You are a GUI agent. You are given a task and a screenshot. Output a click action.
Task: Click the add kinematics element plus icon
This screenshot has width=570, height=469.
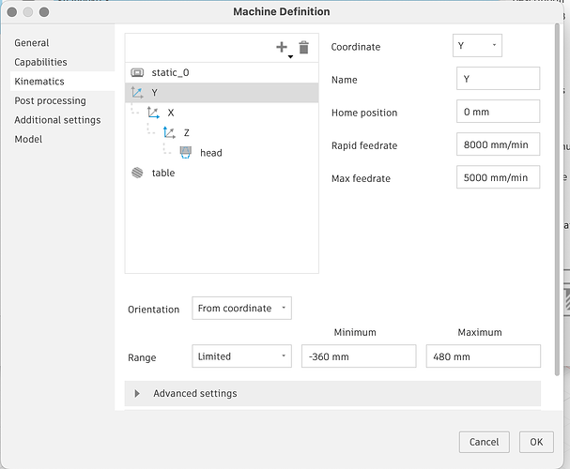tap(282, 47)
